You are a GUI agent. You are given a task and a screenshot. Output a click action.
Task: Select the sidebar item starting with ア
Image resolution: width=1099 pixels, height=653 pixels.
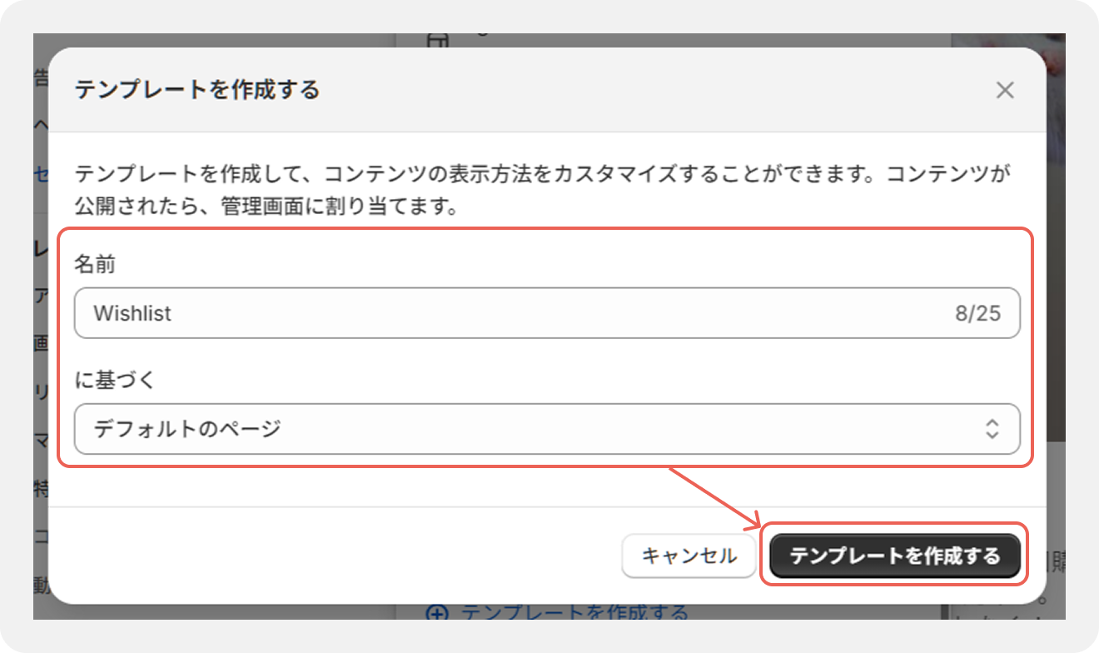(41, 296)
